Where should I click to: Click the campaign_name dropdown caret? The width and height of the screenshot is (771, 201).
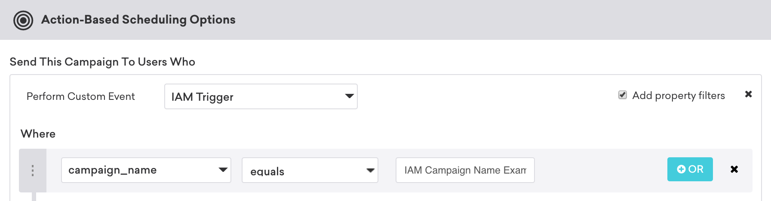tap(223, 170)
